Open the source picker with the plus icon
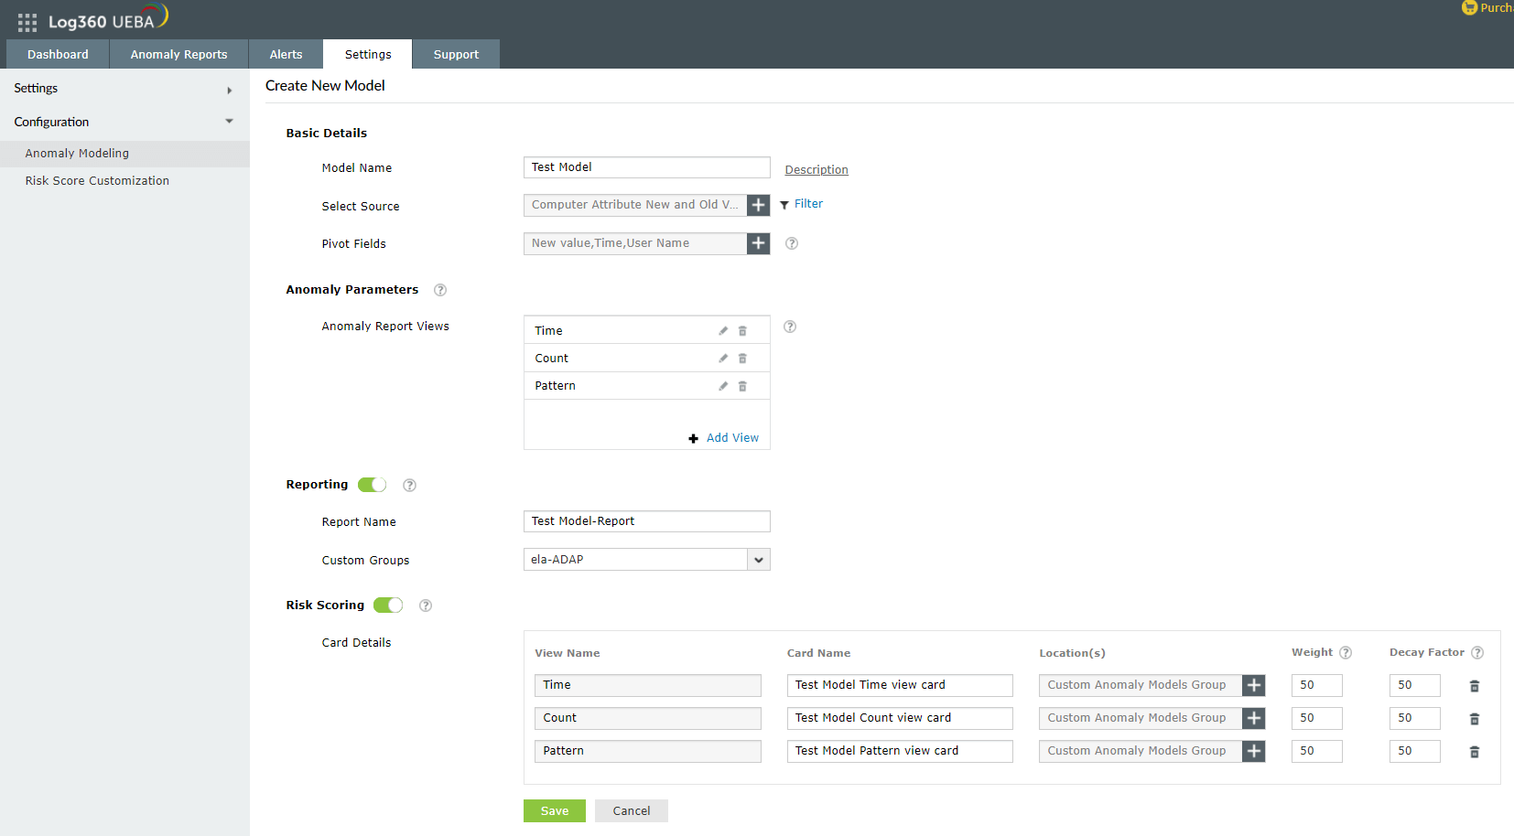The image size is (1514, 836). point(758,205)
